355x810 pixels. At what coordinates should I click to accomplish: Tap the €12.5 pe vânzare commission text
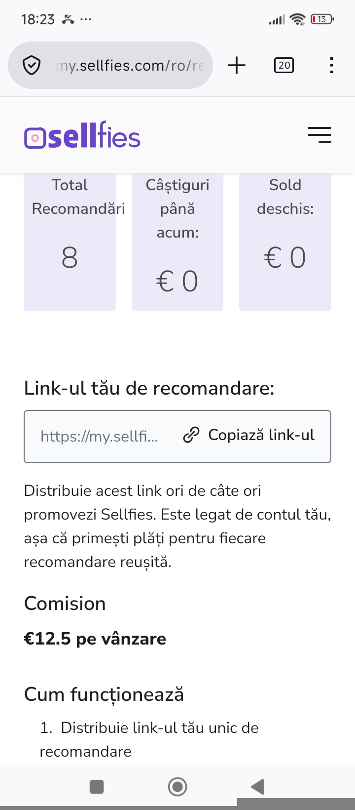click(x=95, y=639)
